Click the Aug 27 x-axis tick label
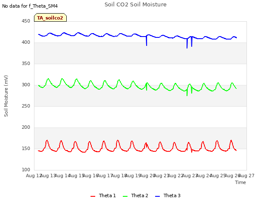This screenshot has height=204, width=272. pyautogui.click(x=246, y=176)
